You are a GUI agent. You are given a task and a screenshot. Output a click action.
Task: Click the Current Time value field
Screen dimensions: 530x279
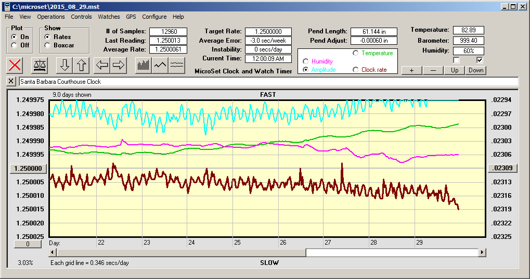click(268, 58)
